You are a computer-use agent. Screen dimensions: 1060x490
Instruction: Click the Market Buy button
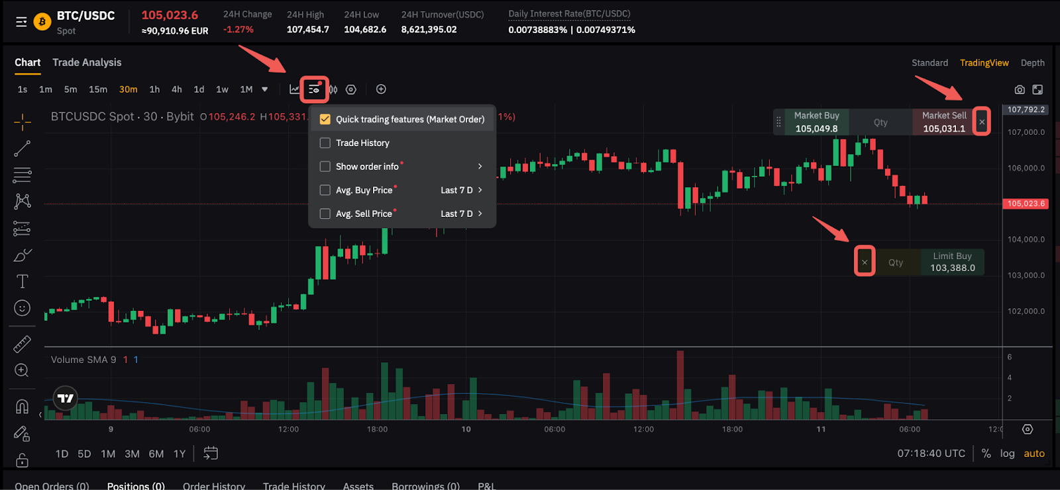coord(816,122)
